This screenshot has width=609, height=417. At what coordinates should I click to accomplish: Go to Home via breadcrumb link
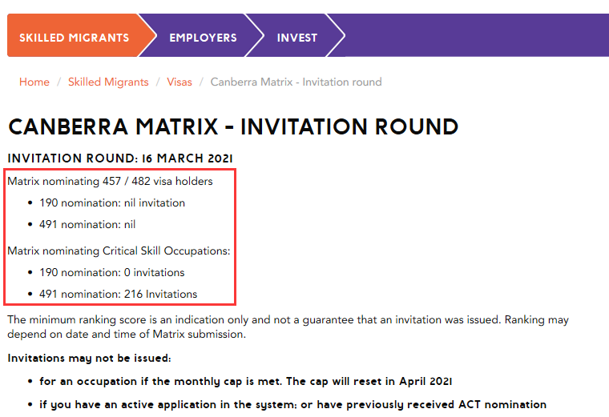[x=34, y=82]
